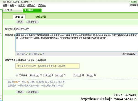Viewport: 138px width, 101px height.
Task: Click the text 本条共102字 billing note
Action: point(36,82)
